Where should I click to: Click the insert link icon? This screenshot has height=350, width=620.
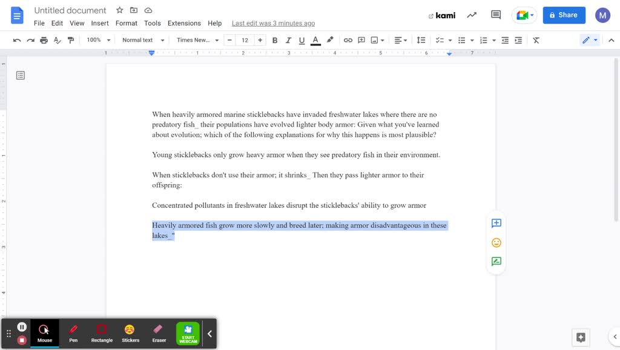point(348,40)
